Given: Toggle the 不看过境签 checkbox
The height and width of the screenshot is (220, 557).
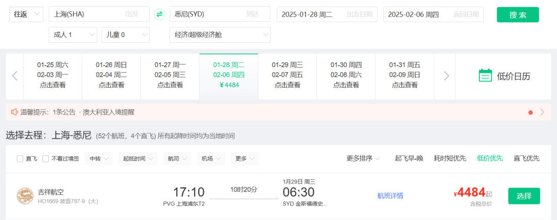Looking at the screenshot, I should [x=46, y=159].
